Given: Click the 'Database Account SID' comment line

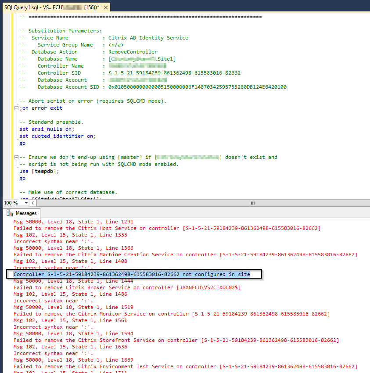Looking at the screenshot, I should tap(153, 87).
